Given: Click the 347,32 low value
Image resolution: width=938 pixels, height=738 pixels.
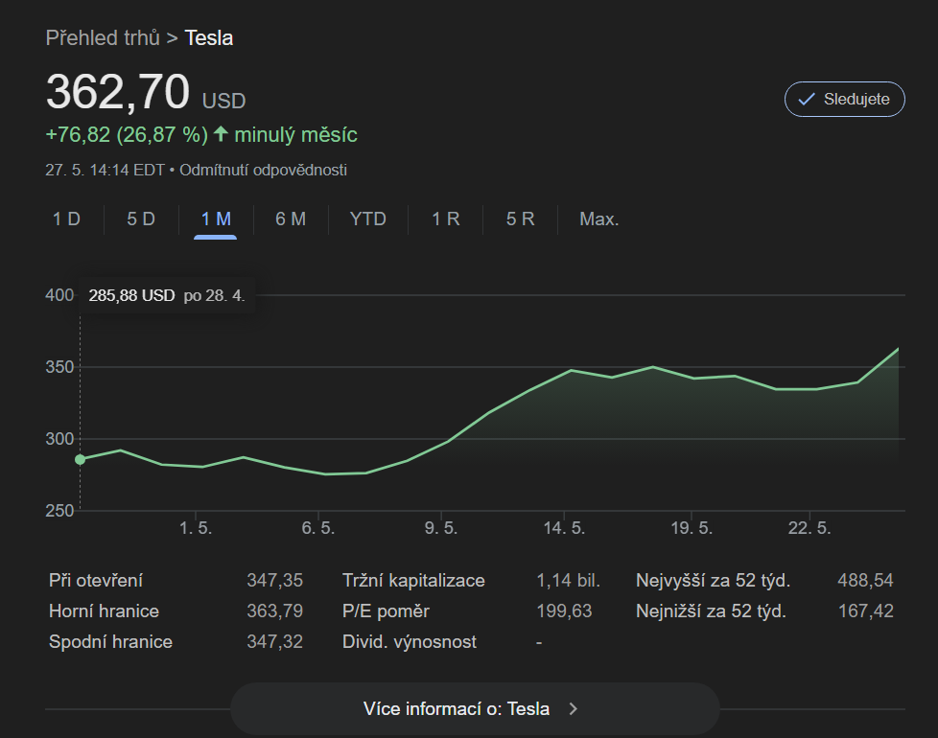Looking at the screenshot, I should coord(275,642).
